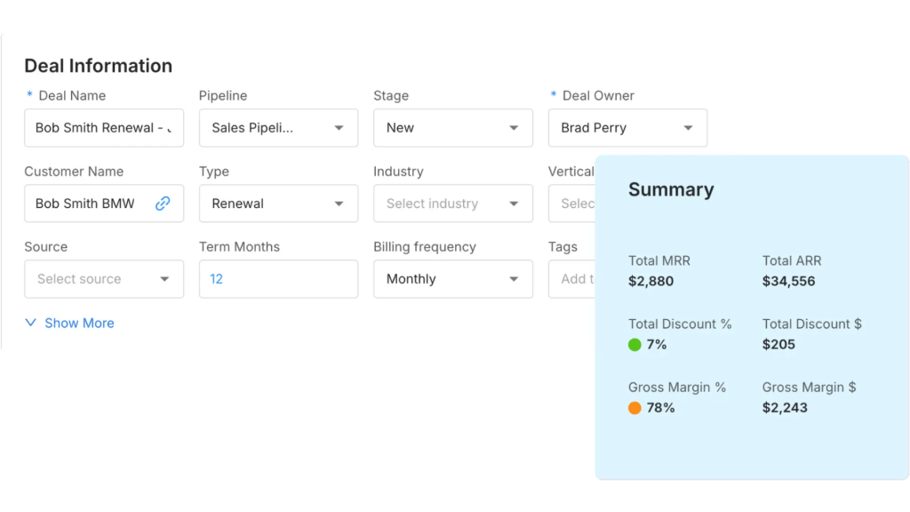The width and height of the screenshot is (910, 512).
Task: Click the Term Months input field
Action: pos(278,279)
